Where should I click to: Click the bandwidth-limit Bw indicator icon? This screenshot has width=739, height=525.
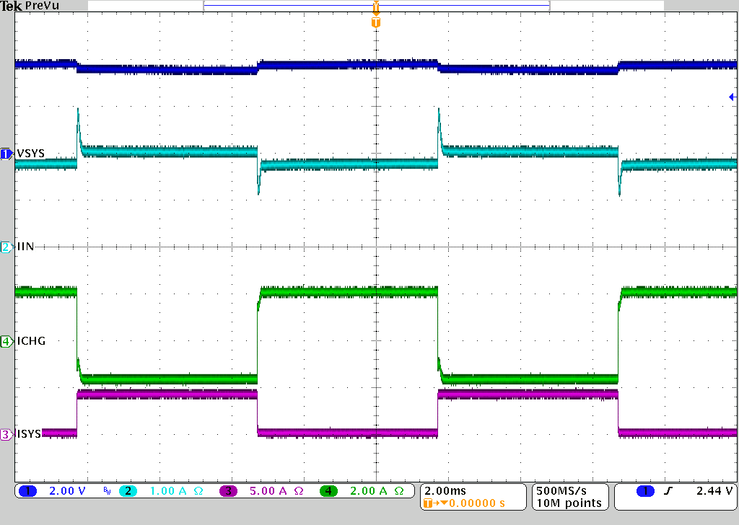coord(105,490)
